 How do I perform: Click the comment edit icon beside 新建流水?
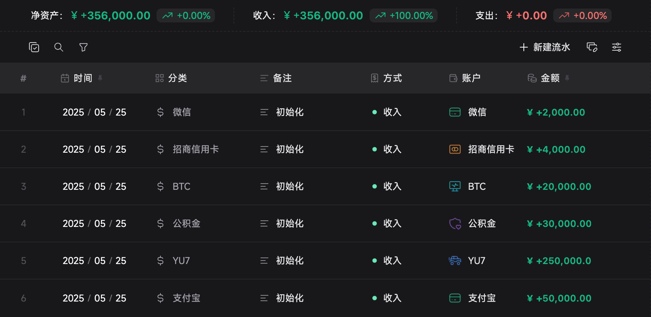click(x=592, y=47)
